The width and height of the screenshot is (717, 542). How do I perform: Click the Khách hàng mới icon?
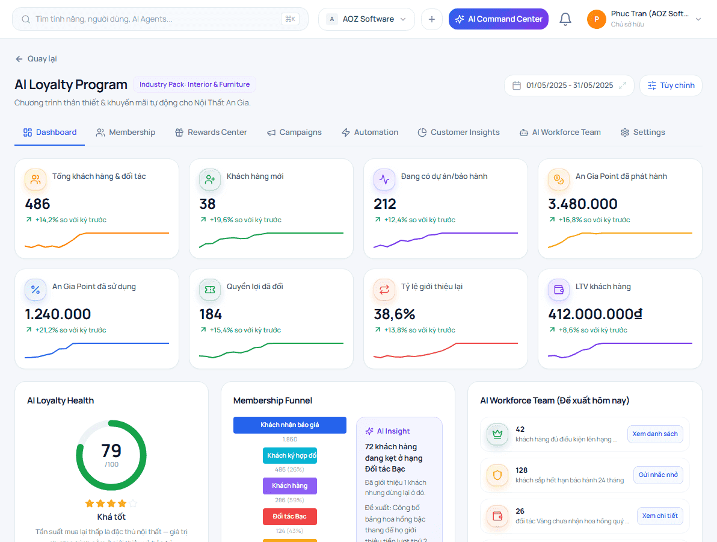pos(210,179)
